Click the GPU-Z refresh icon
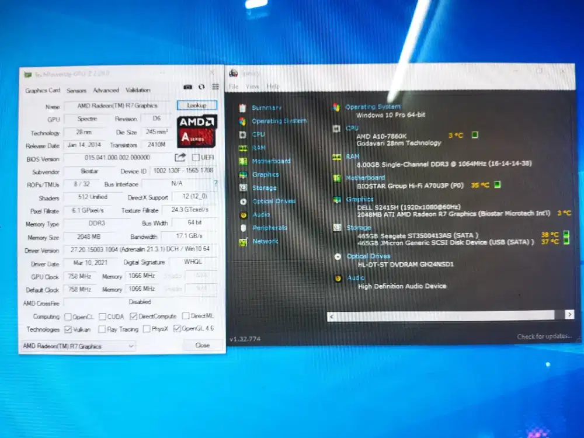 tap(201, 86)
